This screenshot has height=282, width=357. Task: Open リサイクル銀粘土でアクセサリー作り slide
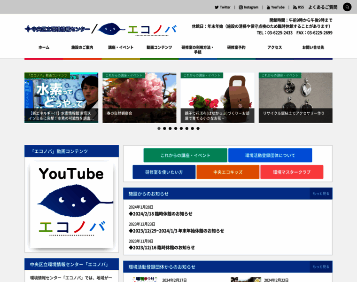click(295, 98)
